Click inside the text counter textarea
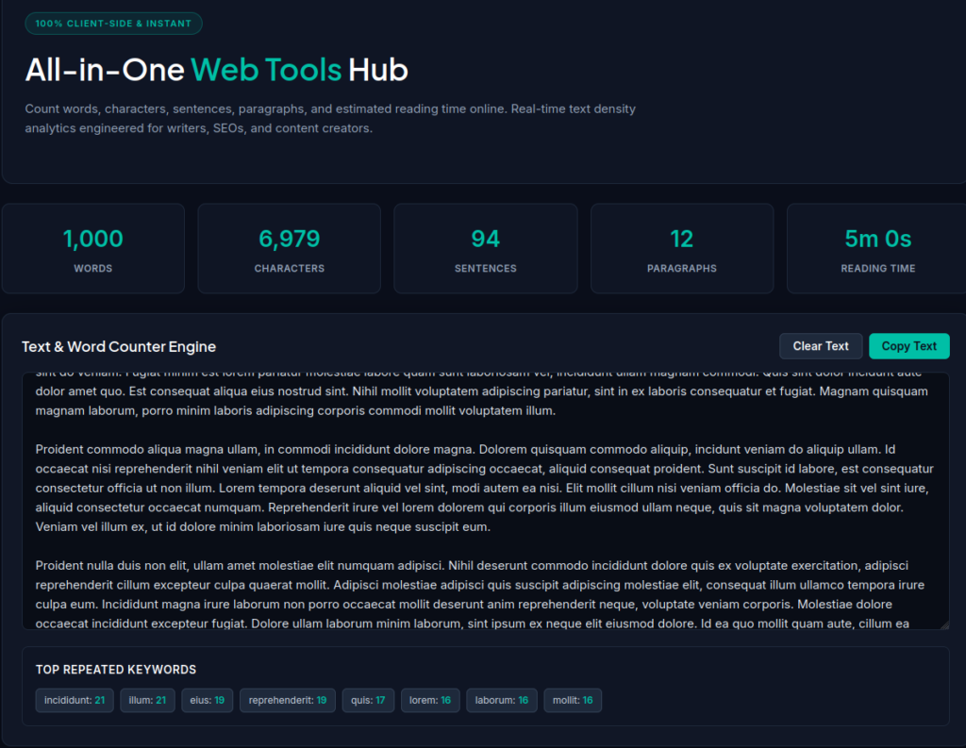 (486, 500)
